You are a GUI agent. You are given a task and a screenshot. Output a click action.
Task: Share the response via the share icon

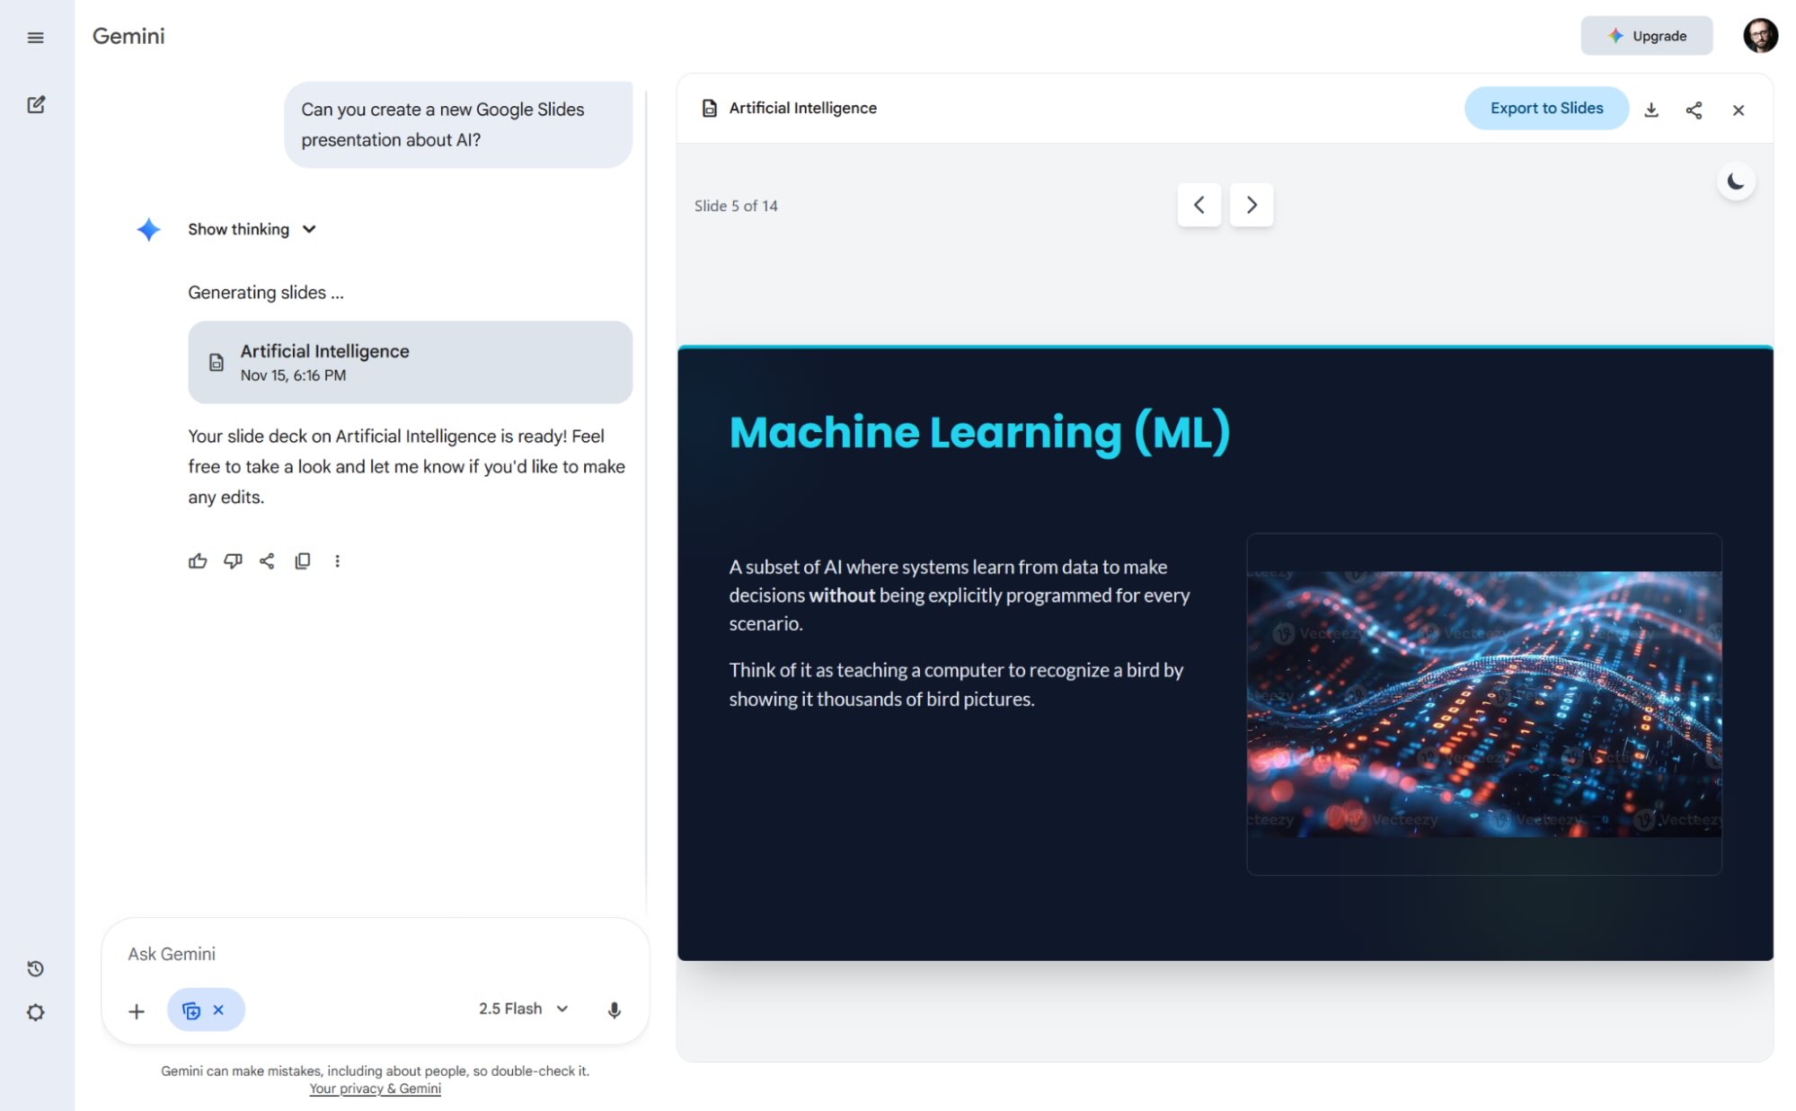click(x=267, y=560)
